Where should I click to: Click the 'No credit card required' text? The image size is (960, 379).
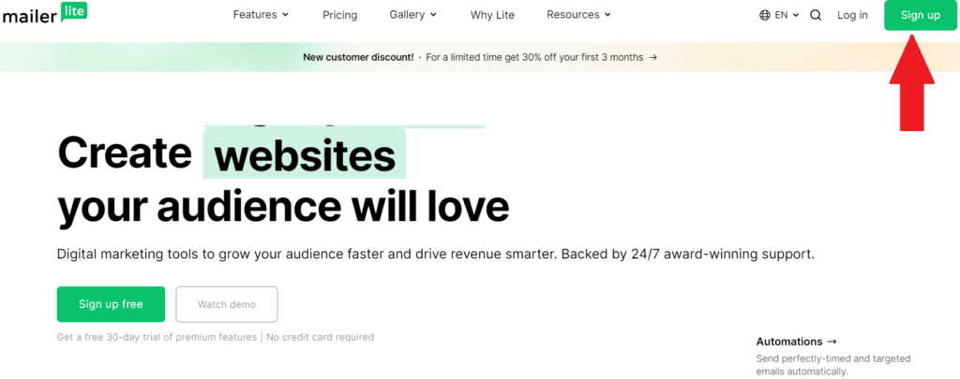coord(320,337)
